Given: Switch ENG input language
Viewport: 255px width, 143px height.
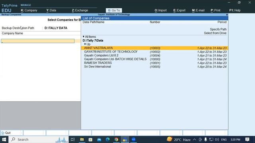Looking at the screenshot, I should click(x=224, y=139).
